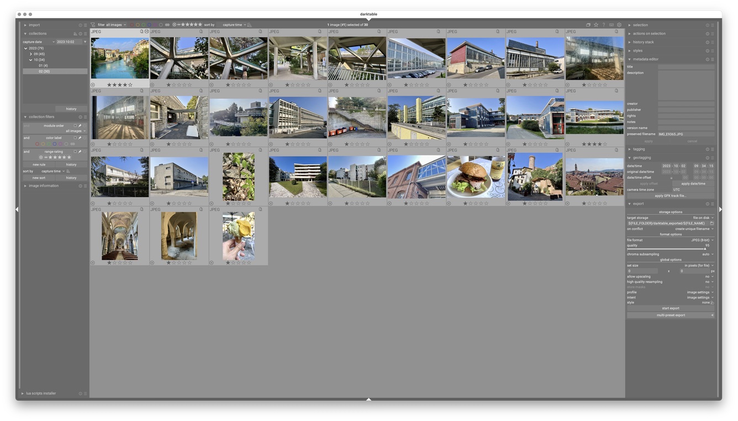Reverse sort order icon in top bar
The image size is (738, 421).
[250, 25]
